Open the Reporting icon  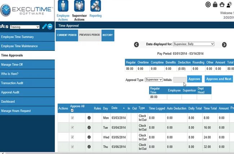95,6
